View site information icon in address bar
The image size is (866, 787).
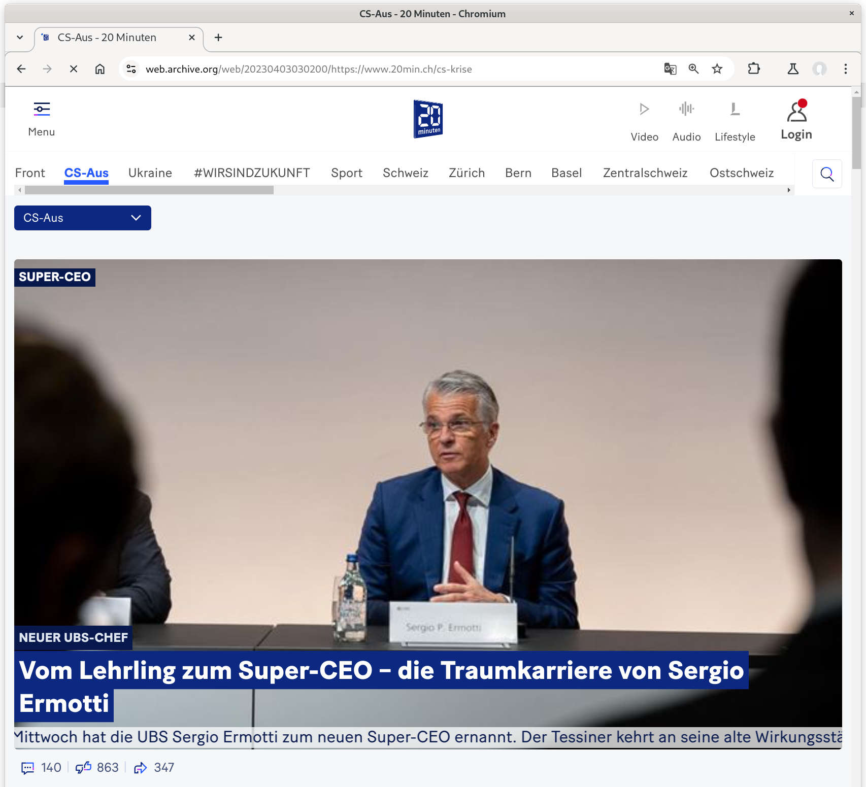[131, 69]
